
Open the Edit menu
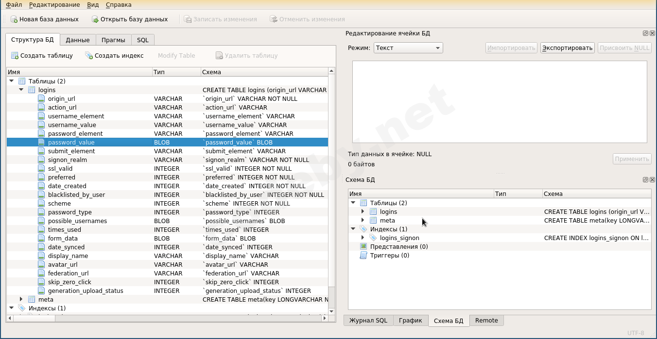[x=54, y=5]
